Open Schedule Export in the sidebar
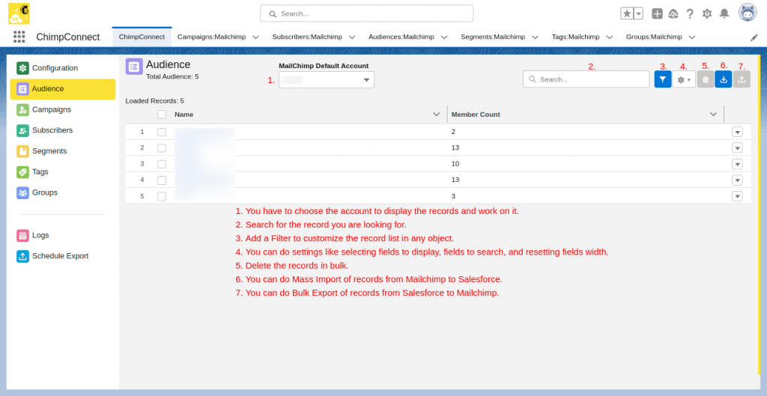Screen dimensions: 767x396 coord(60,256)
